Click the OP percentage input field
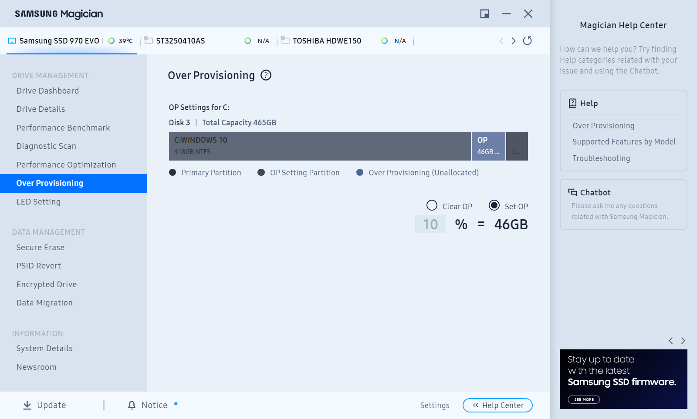 (x=430, y=224)
